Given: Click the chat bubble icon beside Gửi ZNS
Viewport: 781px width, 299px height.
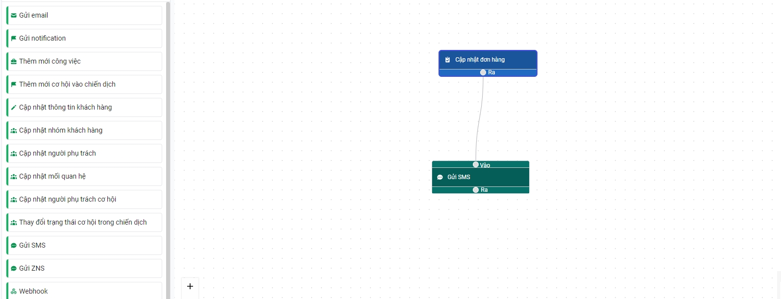Looking at the screenshot, I should [x=14, y=269].
